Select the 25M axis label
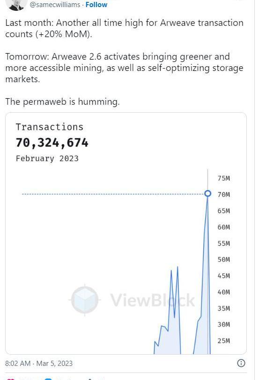259x380 pixels. point(223,341)
